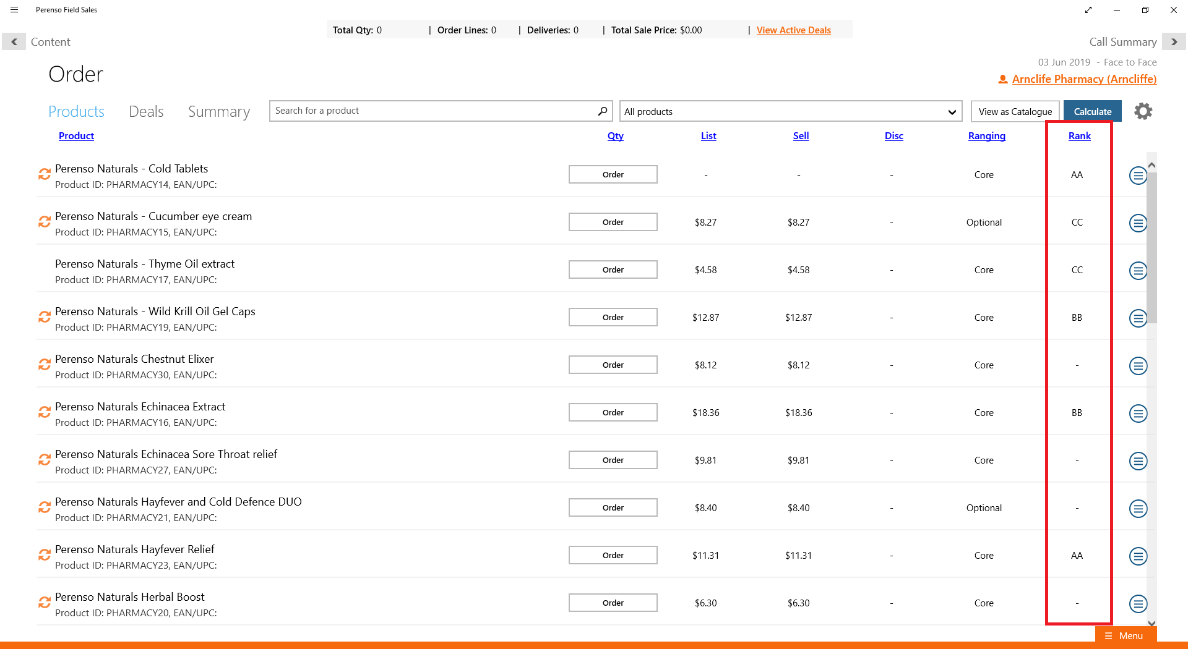
Task: Open details menu for Hayfever and Cold Defence DUO
Action: (x=1138, y=509)
